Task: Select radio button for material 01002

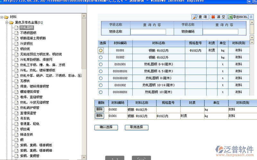Action: (x=101, y=57)
